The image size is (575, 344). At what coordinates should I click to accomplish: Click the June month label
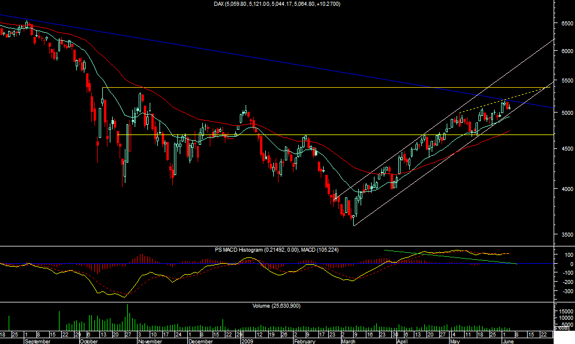508,341
